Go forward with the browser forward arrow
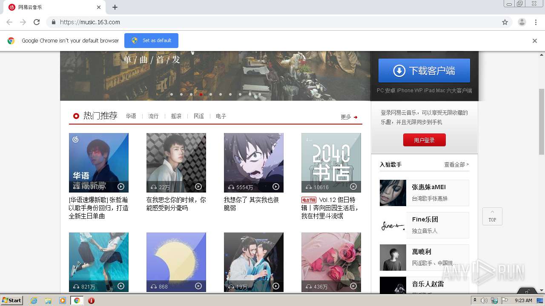Screen dimensions: 545x306 [23, 22]
